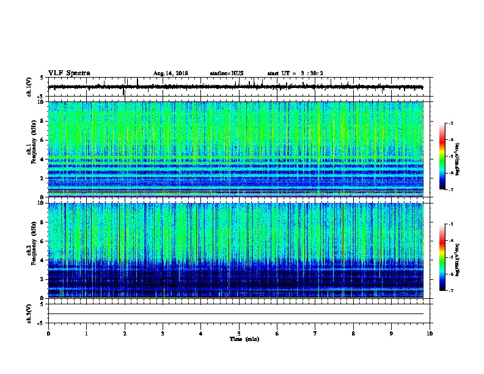Click the ch.2 frequency tick "4"
The width and height of the screenshot is (484, 374).
tap(42, 260)
